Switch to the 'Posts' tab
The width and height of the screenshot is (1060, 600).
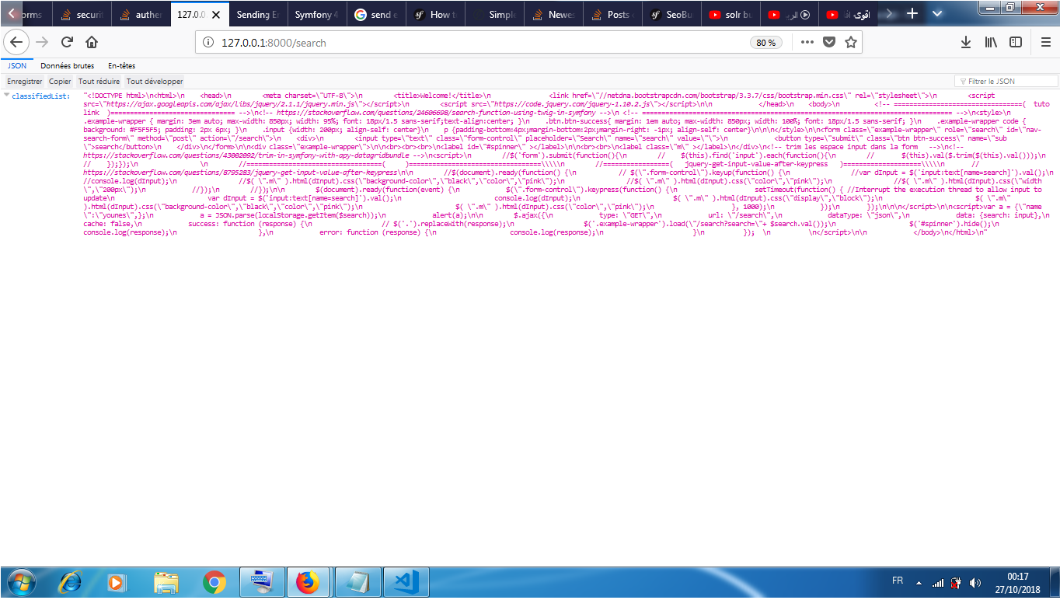[x=614, y=15]
